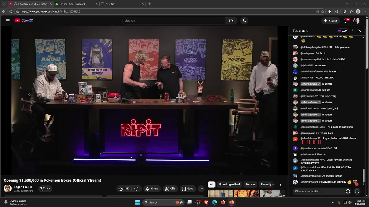Image resolution: width=369 pixels, height=207 pixels.
Task: Click the Windows taskbar Search box
Action: 163,202
